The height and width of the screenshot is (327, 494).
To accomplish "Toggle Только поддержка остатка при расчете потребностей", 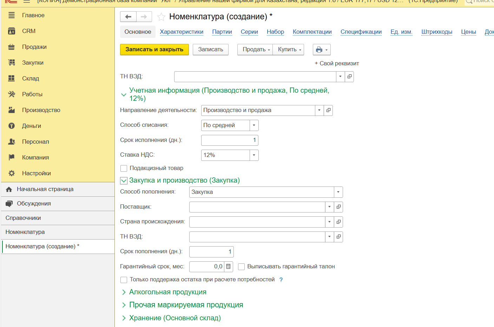I will (124, 280).
